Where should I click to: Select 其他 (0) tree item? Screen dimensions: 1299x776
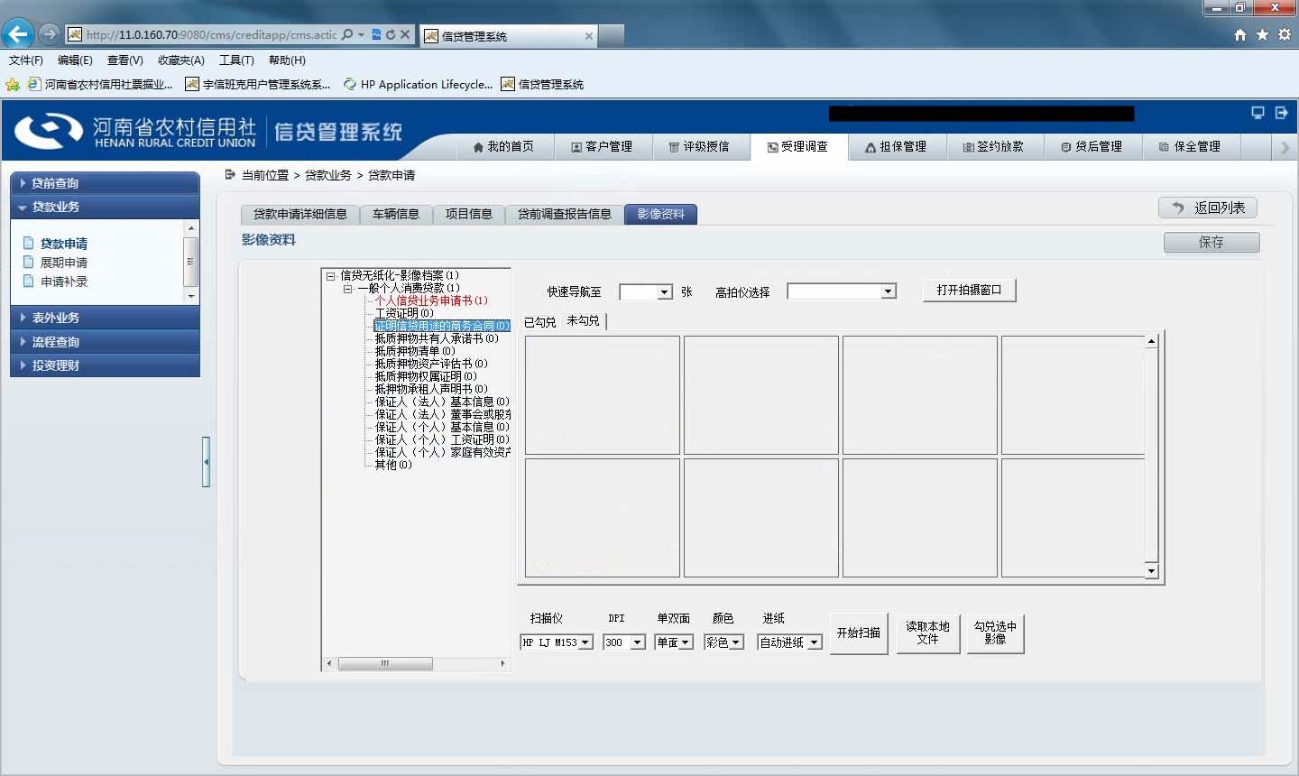click(x=393, y=465)
